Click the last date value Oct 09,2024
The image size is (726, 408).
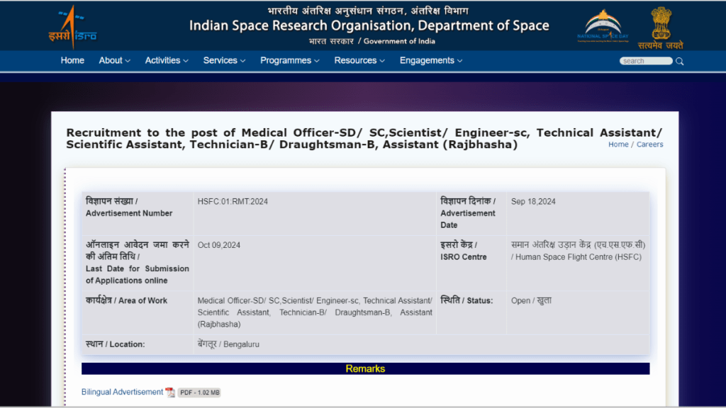(218, 245)
